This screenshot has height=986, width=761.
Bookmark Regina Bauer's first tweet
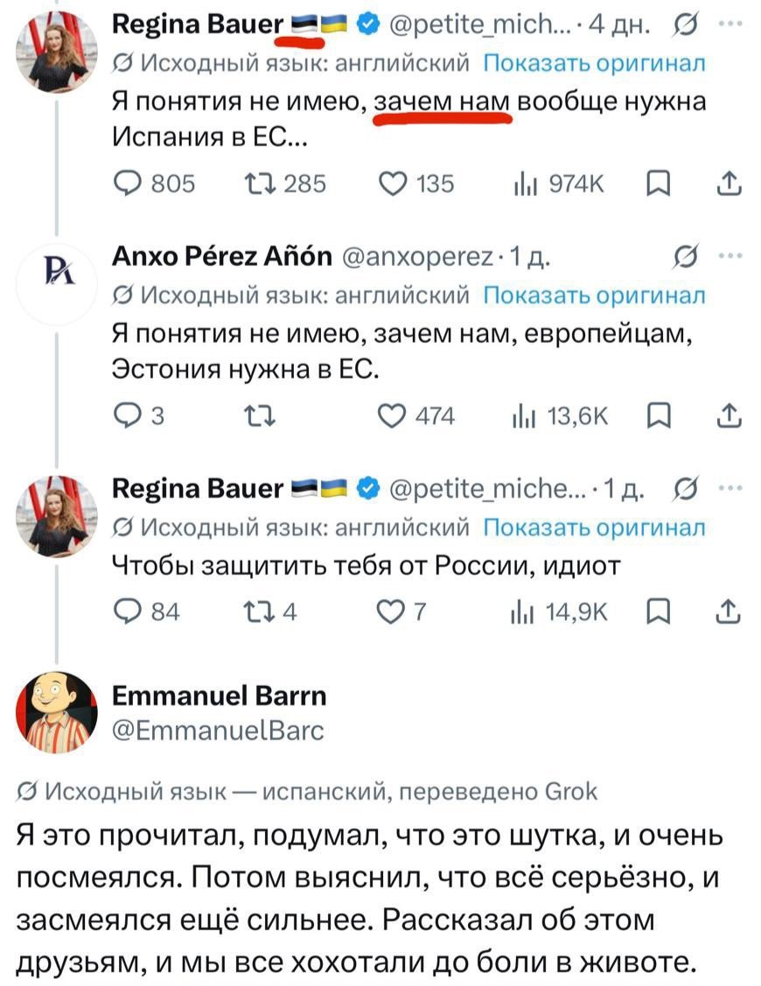pos(659,184)
